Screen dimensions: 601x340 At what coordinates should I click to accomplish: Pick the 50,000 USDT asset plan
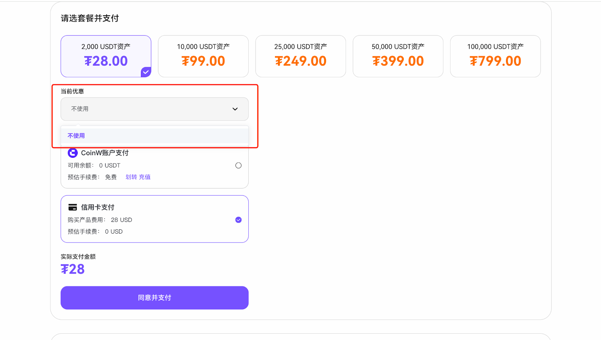coord(398,56)
